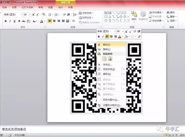Choose 剪切(T) cut from the context menu
185x137 pixels.
point(111,45)
